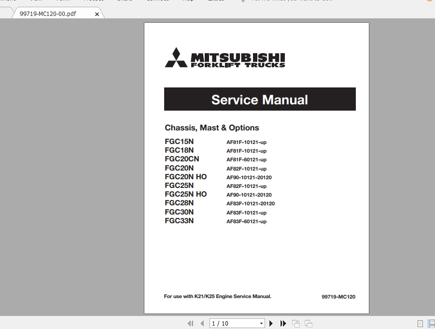The width and height of the screenshot is (435, 329).
Task: Open the Help menu
Action: click(188, 1)
